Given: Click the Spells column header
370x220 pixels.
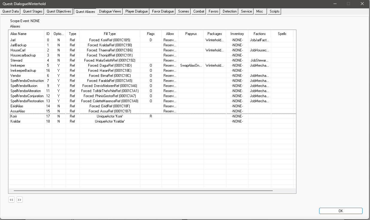Looking at the screenshot, I should [282, 34].
